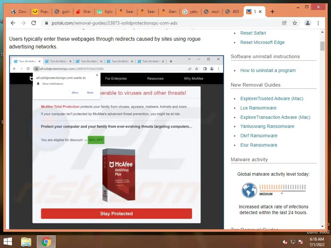
Task: Click the 'New Removal Guides' heading
Action: coord(255,85)
